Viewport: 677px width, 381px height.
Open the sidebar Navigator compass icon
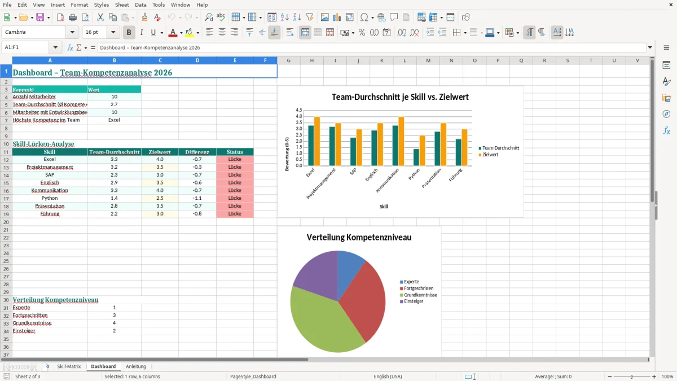click(x=666, y=115)
